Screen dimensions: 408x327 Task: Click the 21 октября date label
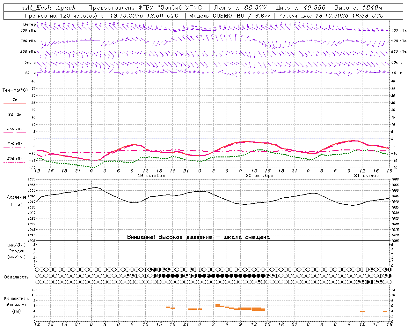pyautogui.click(x=368, y=176)
